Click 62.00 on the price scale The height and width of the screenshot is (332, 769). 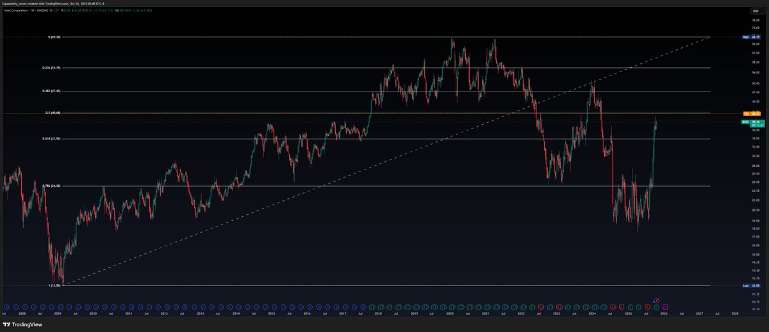(756, 54)
